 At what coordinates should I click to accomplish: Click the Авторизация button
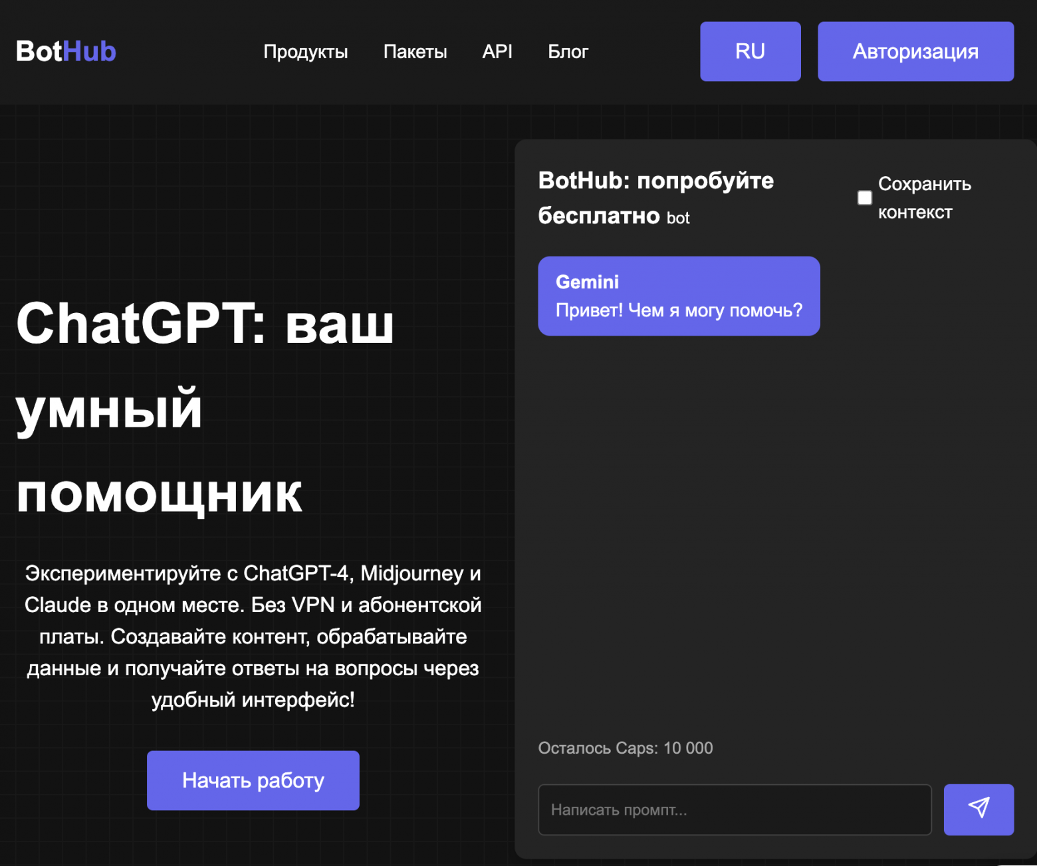[915, 51]
